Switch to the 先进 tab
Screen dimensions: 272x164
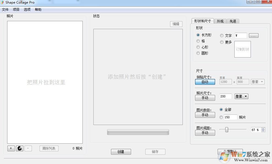coord(233,21)
